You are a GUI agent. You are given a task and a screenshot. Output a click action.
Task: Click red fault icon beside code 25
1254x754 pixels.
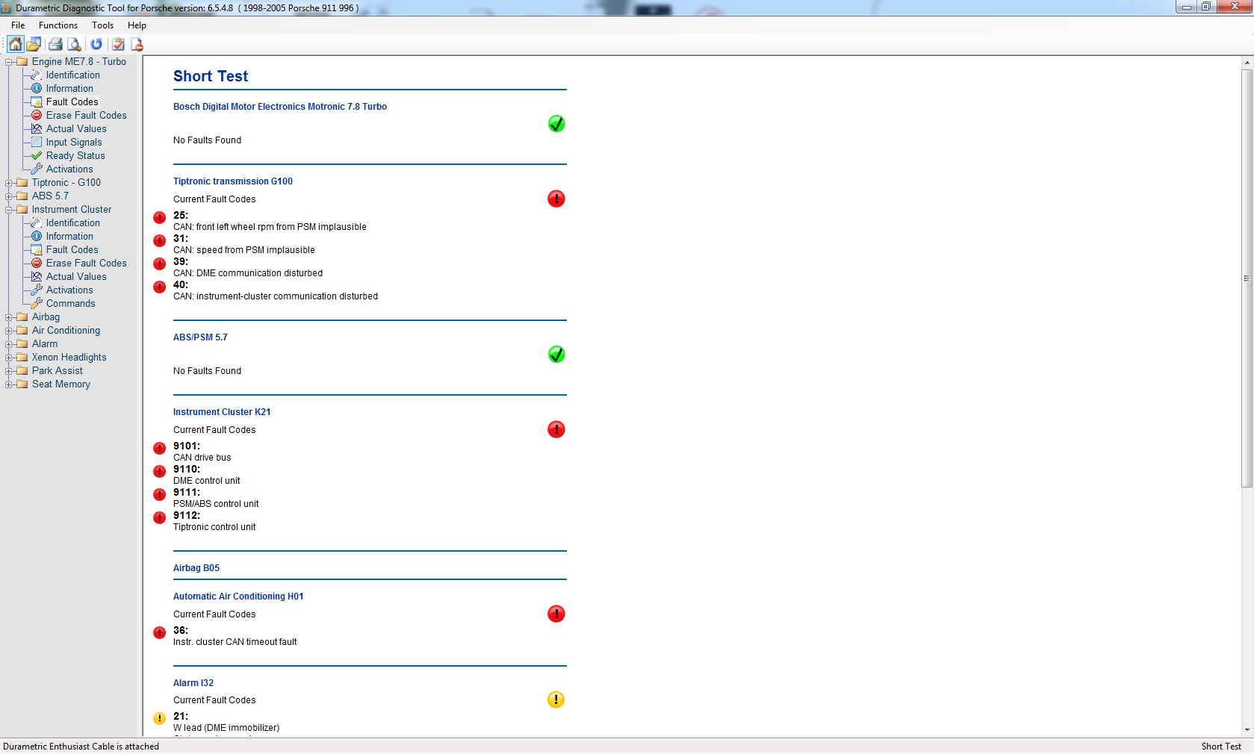[x=160, y=217]
